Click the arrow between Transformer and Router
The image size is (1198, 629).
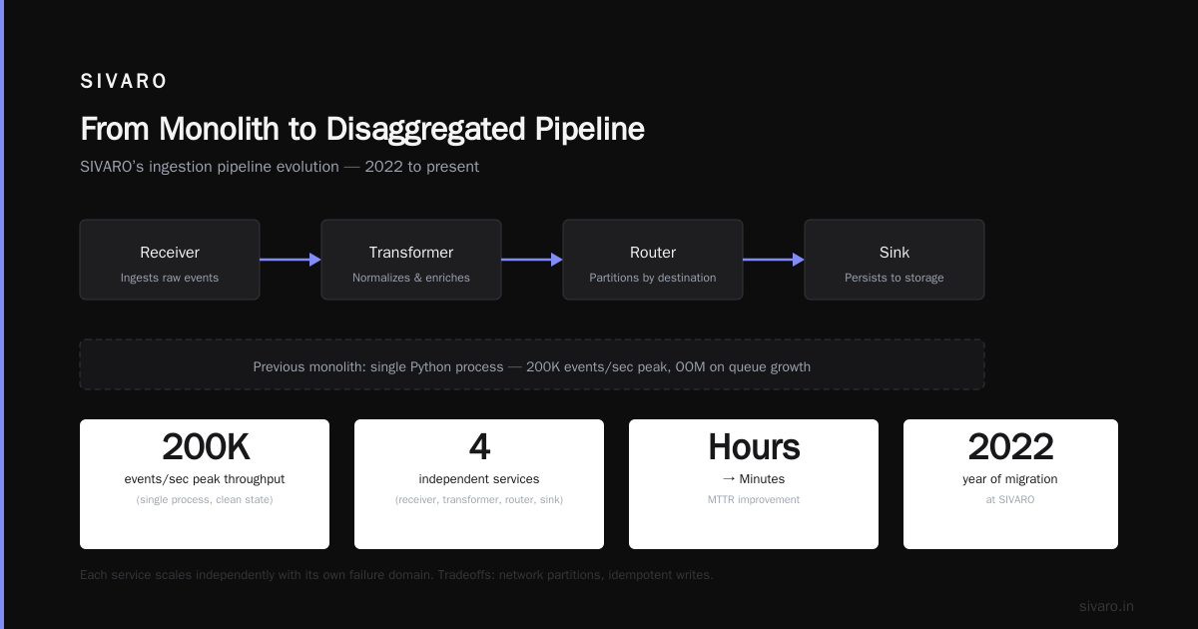click(532, 260)
